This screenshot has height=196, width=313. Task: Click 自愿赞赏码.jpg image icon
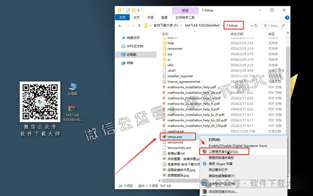click(x=164, y=175)
